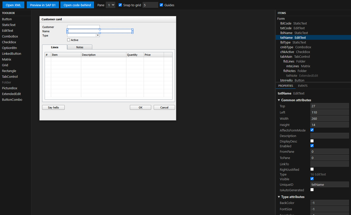
Task: Check the RightJustified property checkbox
Action: [x=312, y=169]
